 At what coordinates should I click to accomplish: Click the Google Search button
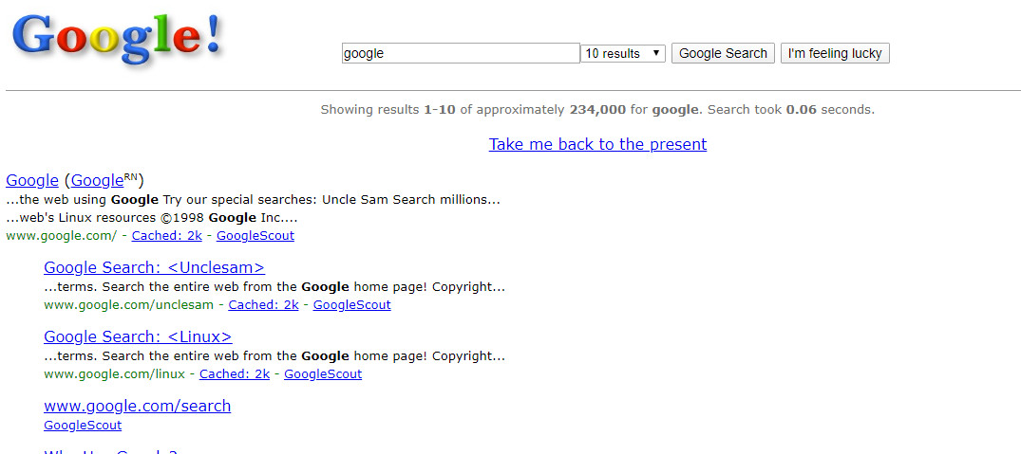(723, 53)
